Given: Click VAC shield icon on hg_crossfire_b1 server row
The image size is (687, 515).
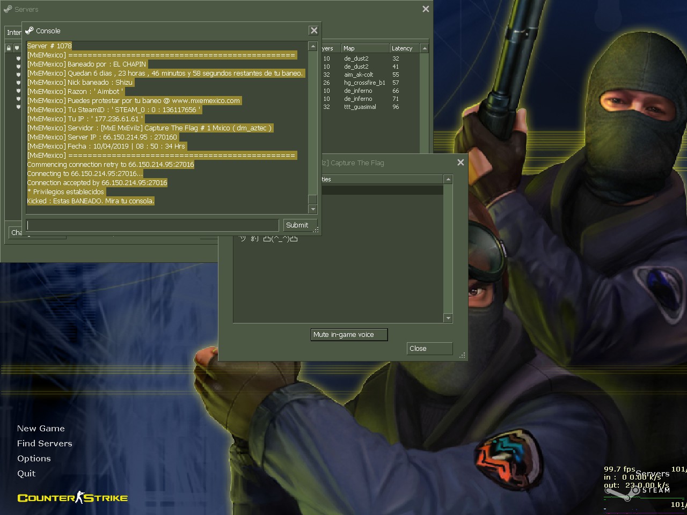Looking at the screenshot, I should (18, 83).
